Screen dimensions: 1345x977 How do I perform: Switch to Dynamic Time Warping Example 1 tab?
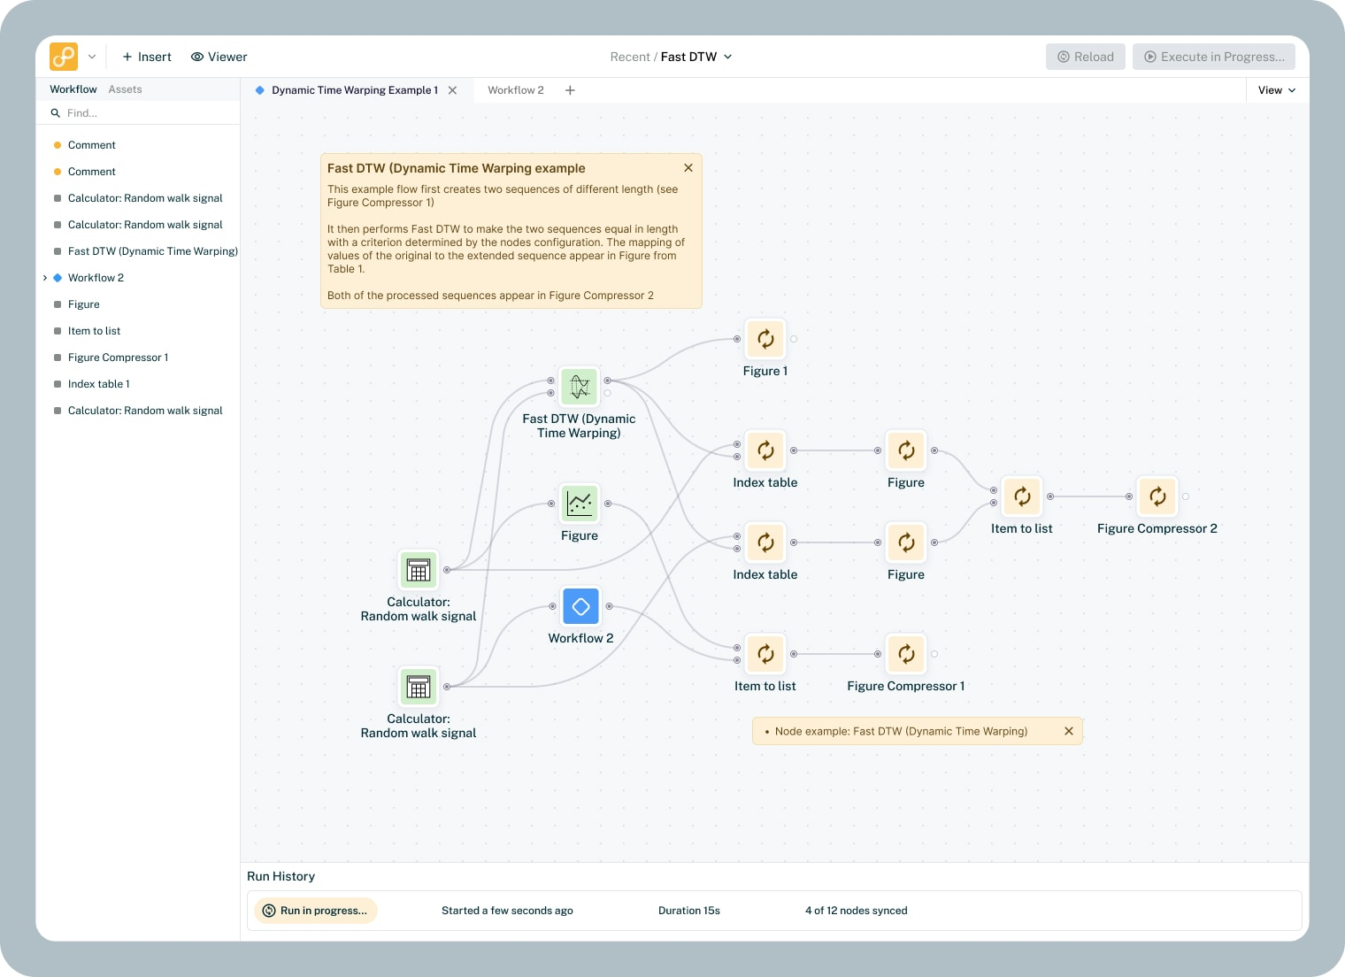pyautogui.click(x=354, y=90)
